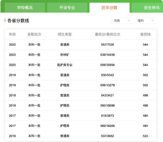
Task: Click the 录取批次 column header
Action: 34,34
